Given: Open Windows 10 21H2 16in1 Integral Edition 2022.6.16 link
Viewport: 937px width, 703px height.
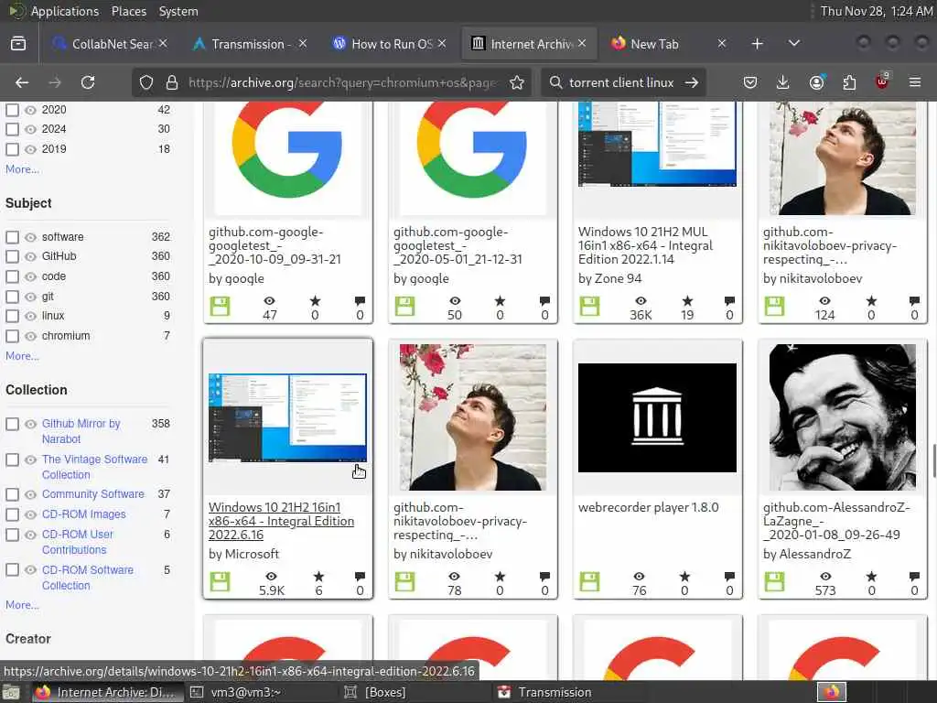Looking at the screenshot, I should click(x=281, y=521).
